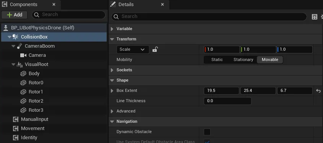
Task: Expand the Variable section
Action: [x=112, y=29]
